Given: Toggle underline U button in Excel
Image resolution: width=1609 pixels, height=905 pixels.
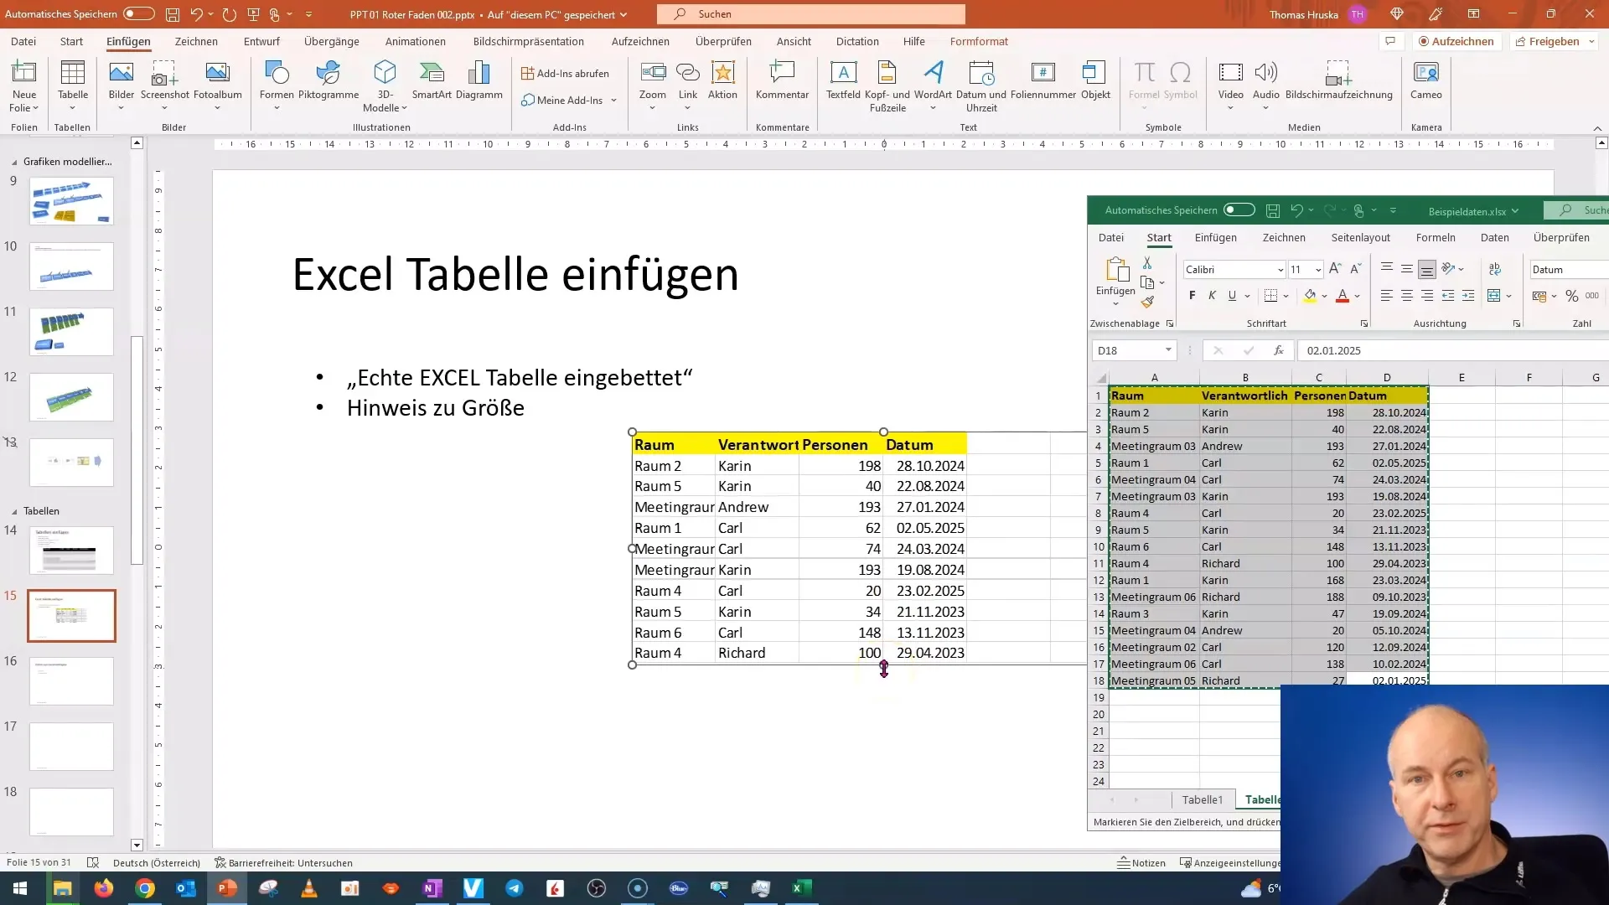Looking at the screenshot, I should point(1232,296).
